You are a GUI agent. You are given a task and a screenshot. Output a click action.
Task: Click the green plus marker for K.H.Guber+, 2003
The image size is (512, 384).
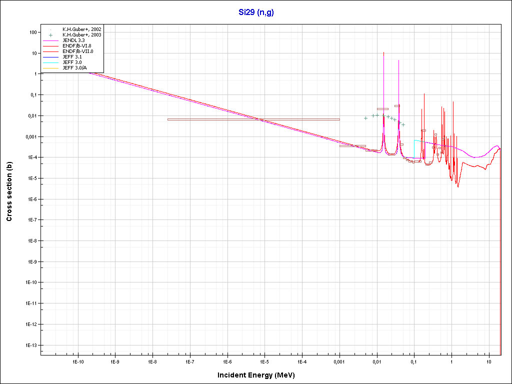pyautogui.click(x=50, y=35)
